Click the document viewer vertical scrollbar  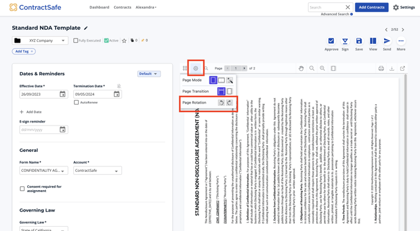click(405, 152)
